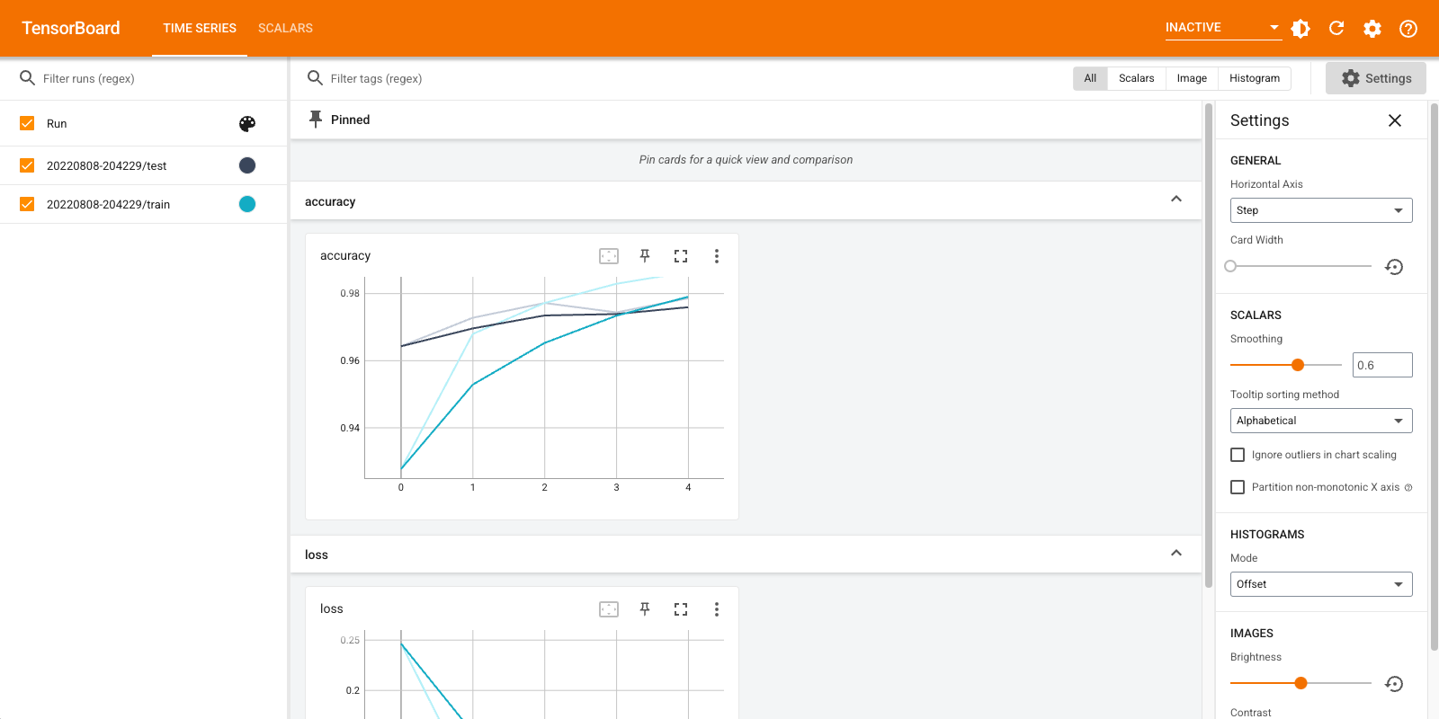Expand loss chart to full size
This screenshot has width=1439, height=719.
coord(681,609)
